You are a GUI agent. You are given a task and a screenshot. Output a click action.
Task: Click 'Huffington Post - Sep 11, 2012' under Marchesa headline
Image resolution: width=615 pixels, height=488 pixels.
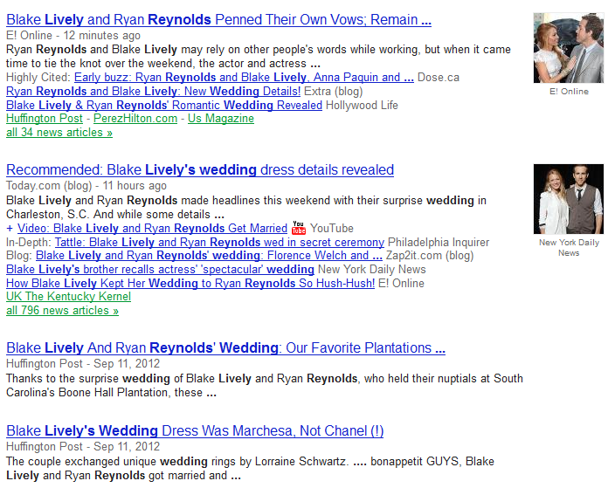pos(83,447)
